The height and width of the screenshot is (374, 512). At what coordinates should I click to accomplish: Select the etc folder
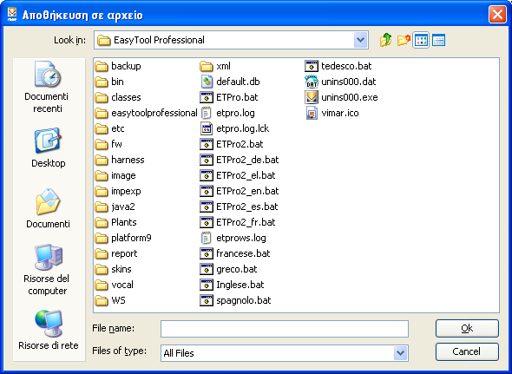(109, 128)
